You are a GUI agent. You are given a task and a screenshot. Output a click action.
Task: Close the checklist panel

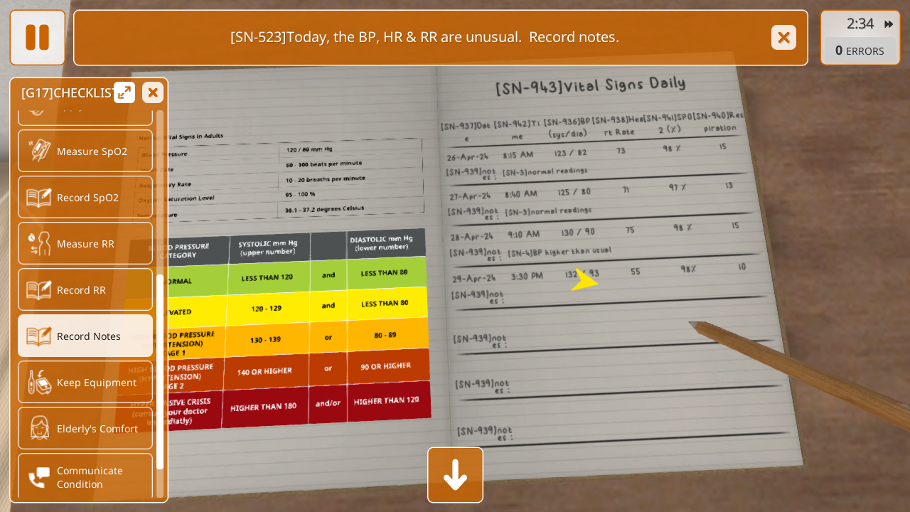(153, 92)
